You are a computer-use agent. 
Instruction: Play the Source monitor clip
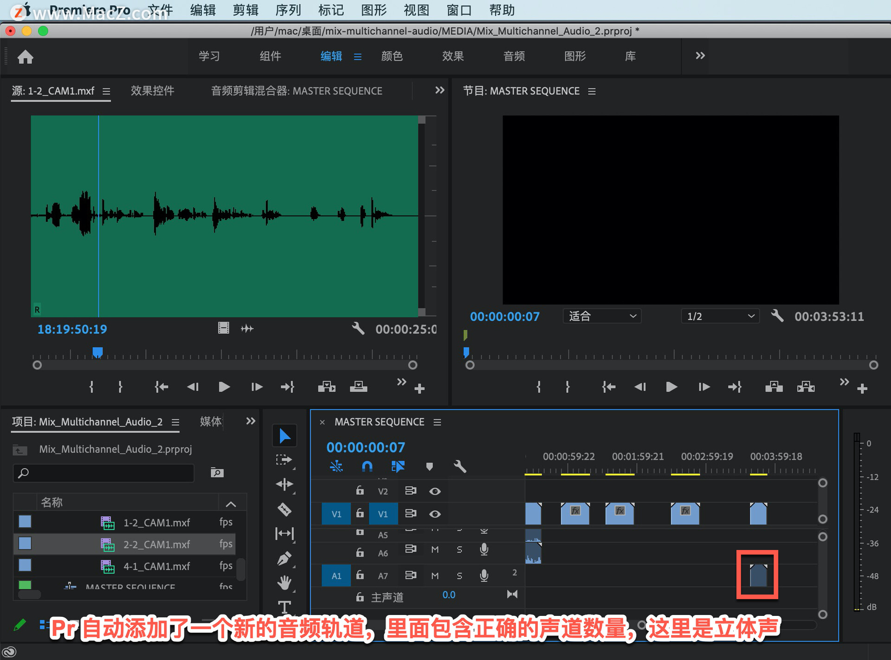tap(224, 387)
